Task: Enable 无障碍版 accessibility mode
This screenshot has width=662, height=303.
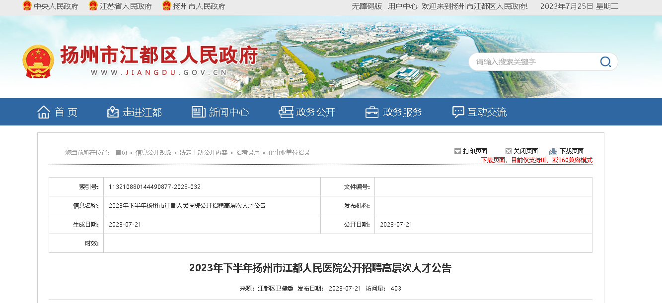Action: pos(367,6)
